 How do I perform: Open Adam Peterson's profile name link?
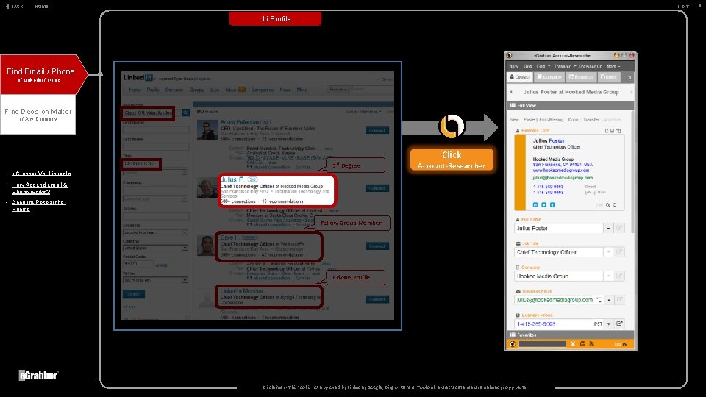240,122
